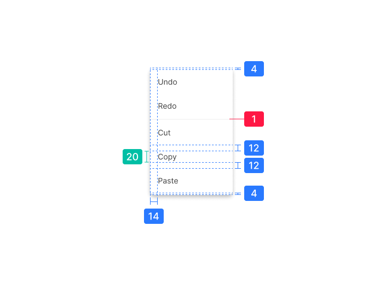Screen dimensions: 386x285
Task: Click the lower blue "12" spacing badge
Action: pos(254,165)
